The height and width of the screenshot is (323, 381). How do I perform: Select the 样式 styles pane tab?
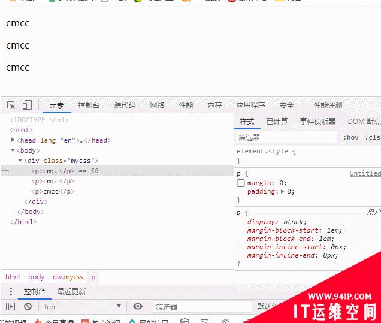click(247, 121)
